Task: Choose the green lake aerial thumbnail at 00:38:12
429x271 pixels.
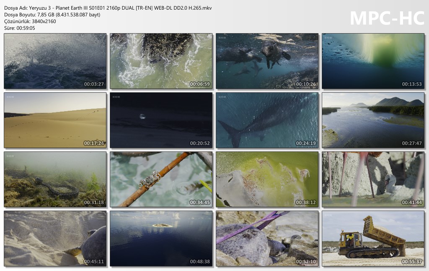Action: [267, 180]
